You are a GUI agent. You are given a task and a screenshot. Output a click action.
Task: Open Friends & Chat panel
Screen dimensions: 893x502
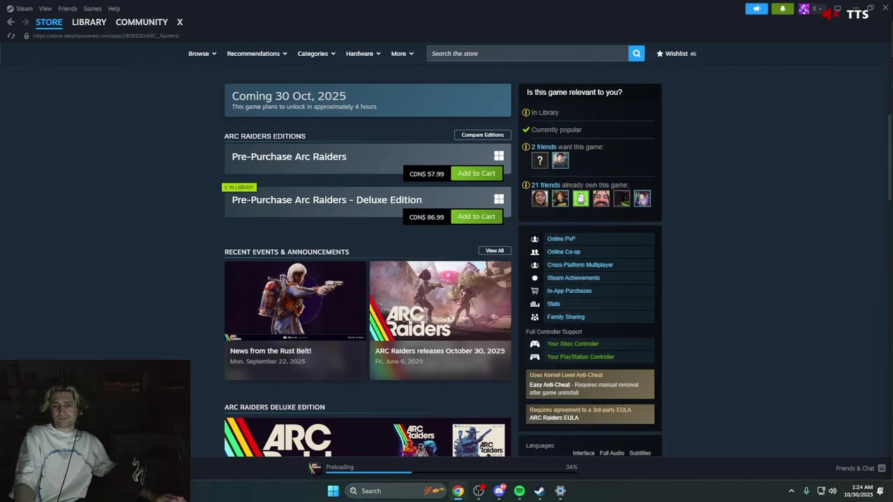tap(860, 469)
